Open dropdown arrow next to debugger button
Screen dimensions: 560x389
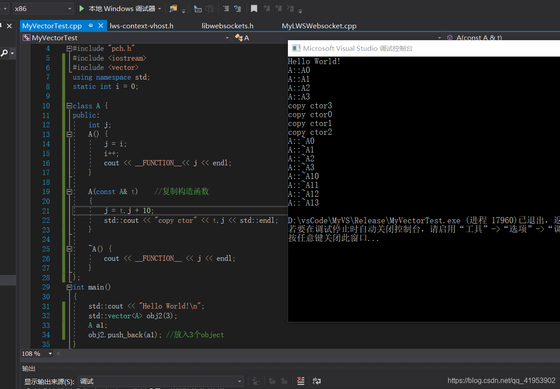[160, 9]
